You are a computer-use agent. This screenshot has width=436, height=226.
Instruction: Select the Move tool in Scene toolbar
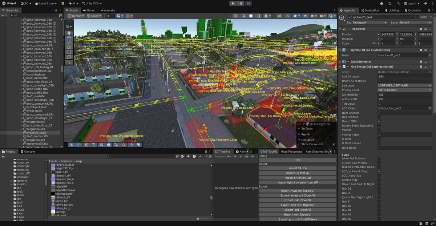click(x=69, y=38)
